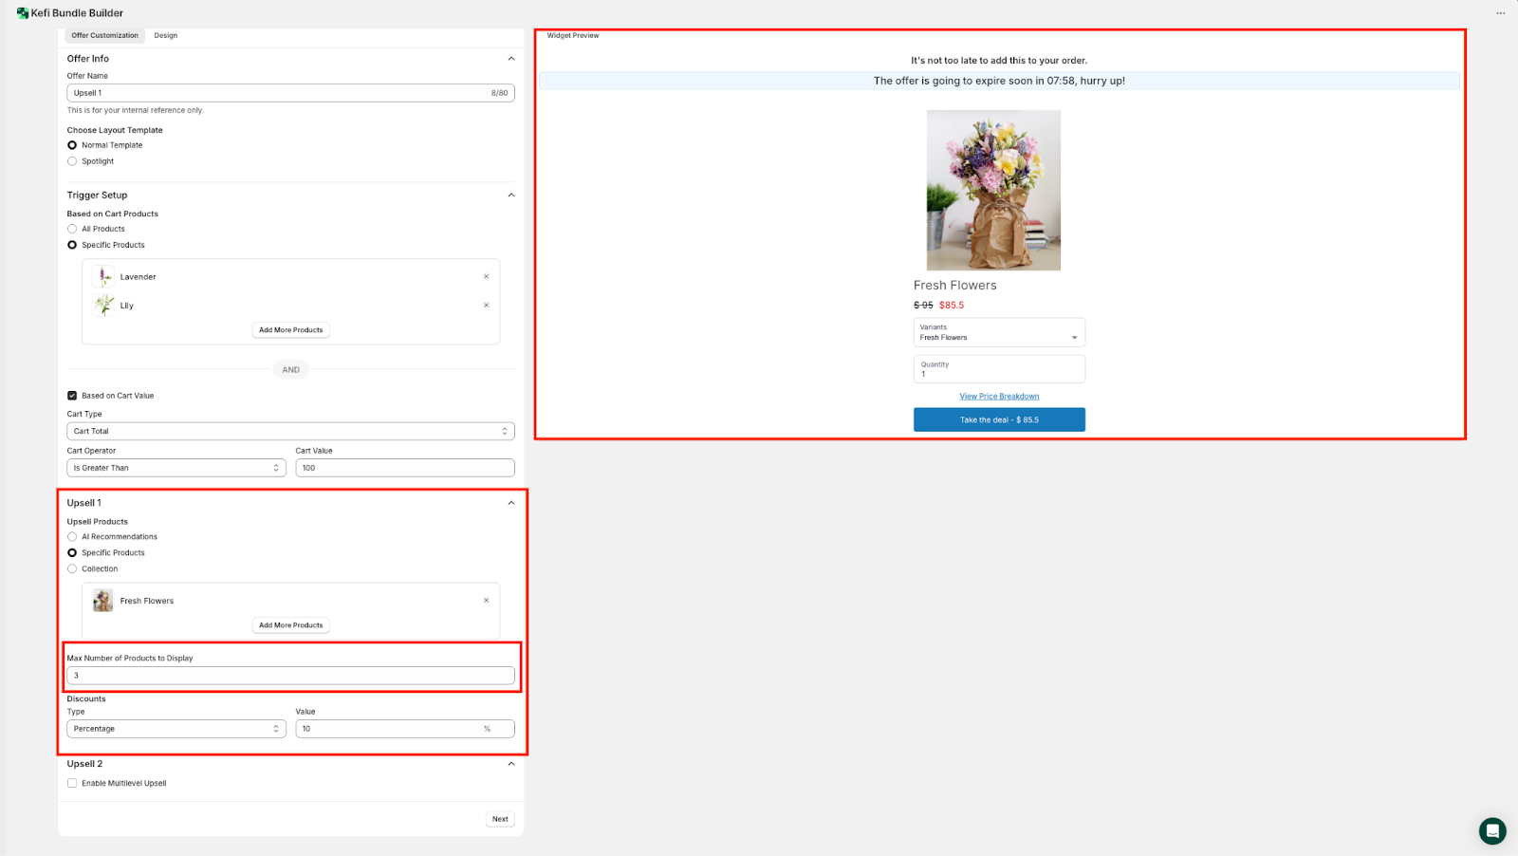Click the Lavender product thumbnail icon
This screenshot has height=856, width=1518.
coord(103,277)
